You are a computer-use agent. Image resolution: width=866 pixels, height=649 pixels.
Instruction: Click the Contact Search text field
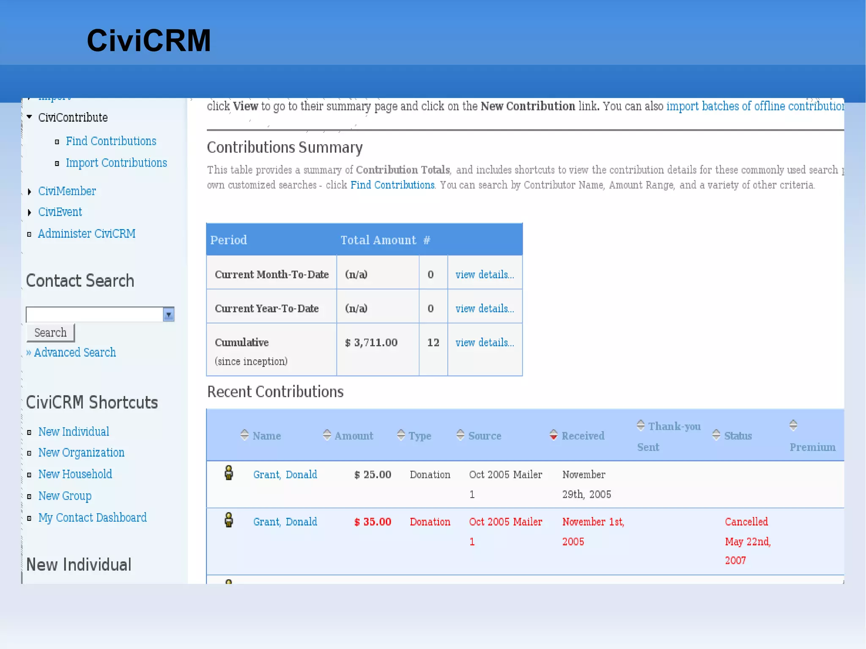tap(94, 315)
